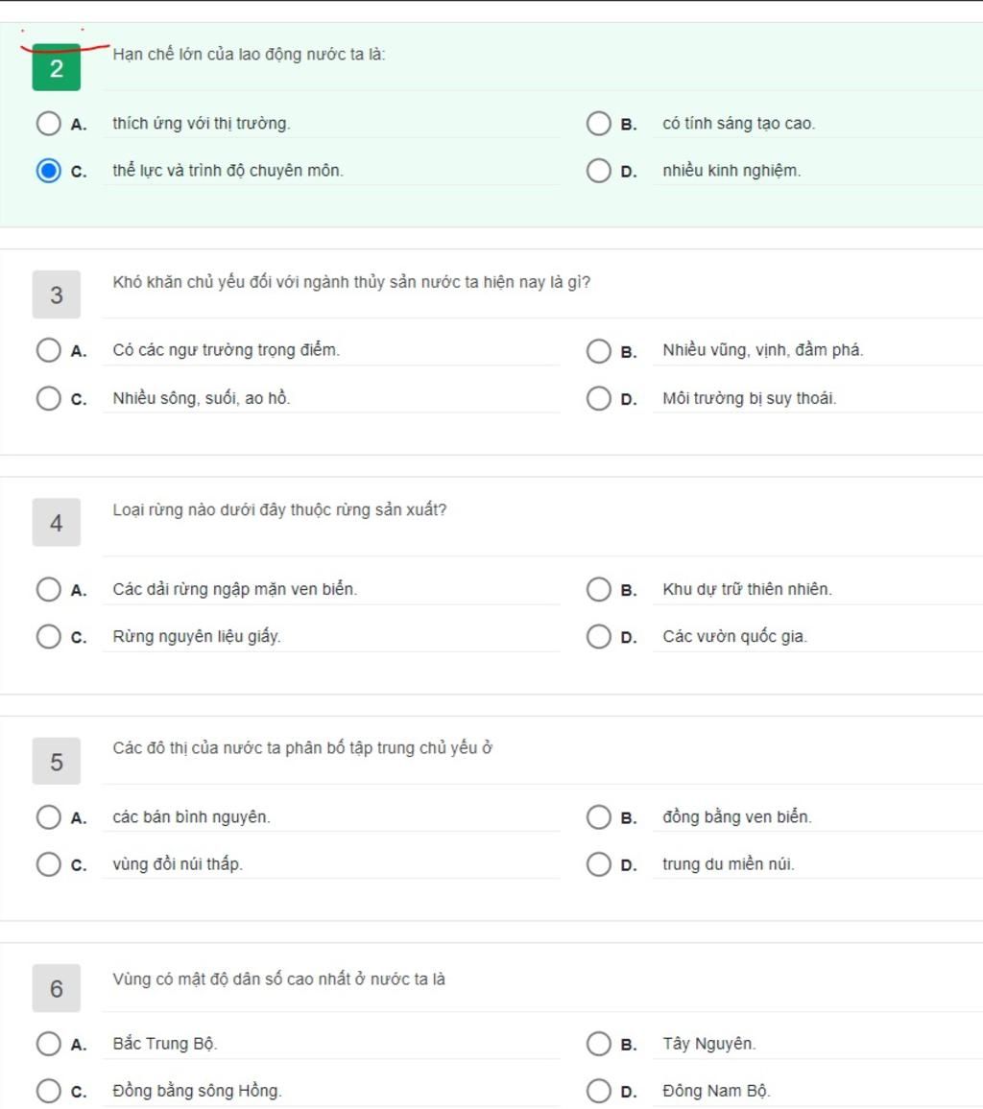Click the green question number 2 badge

pyautogui.click(x=56, y=68)
